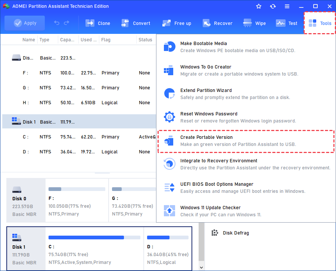
Task: Click the Active status of partition C:
Action: pos(147,137)
